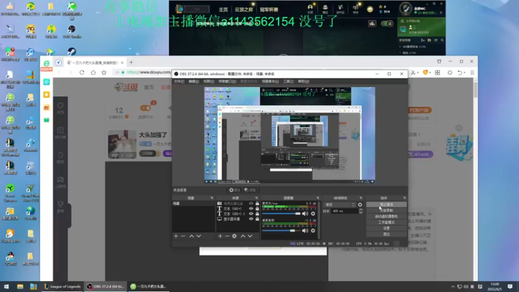Image resolution: width=519 pixels, height=292 pixels.
Task: Add a new scene in OBS Scenes panel
Action: pos(176,236)
